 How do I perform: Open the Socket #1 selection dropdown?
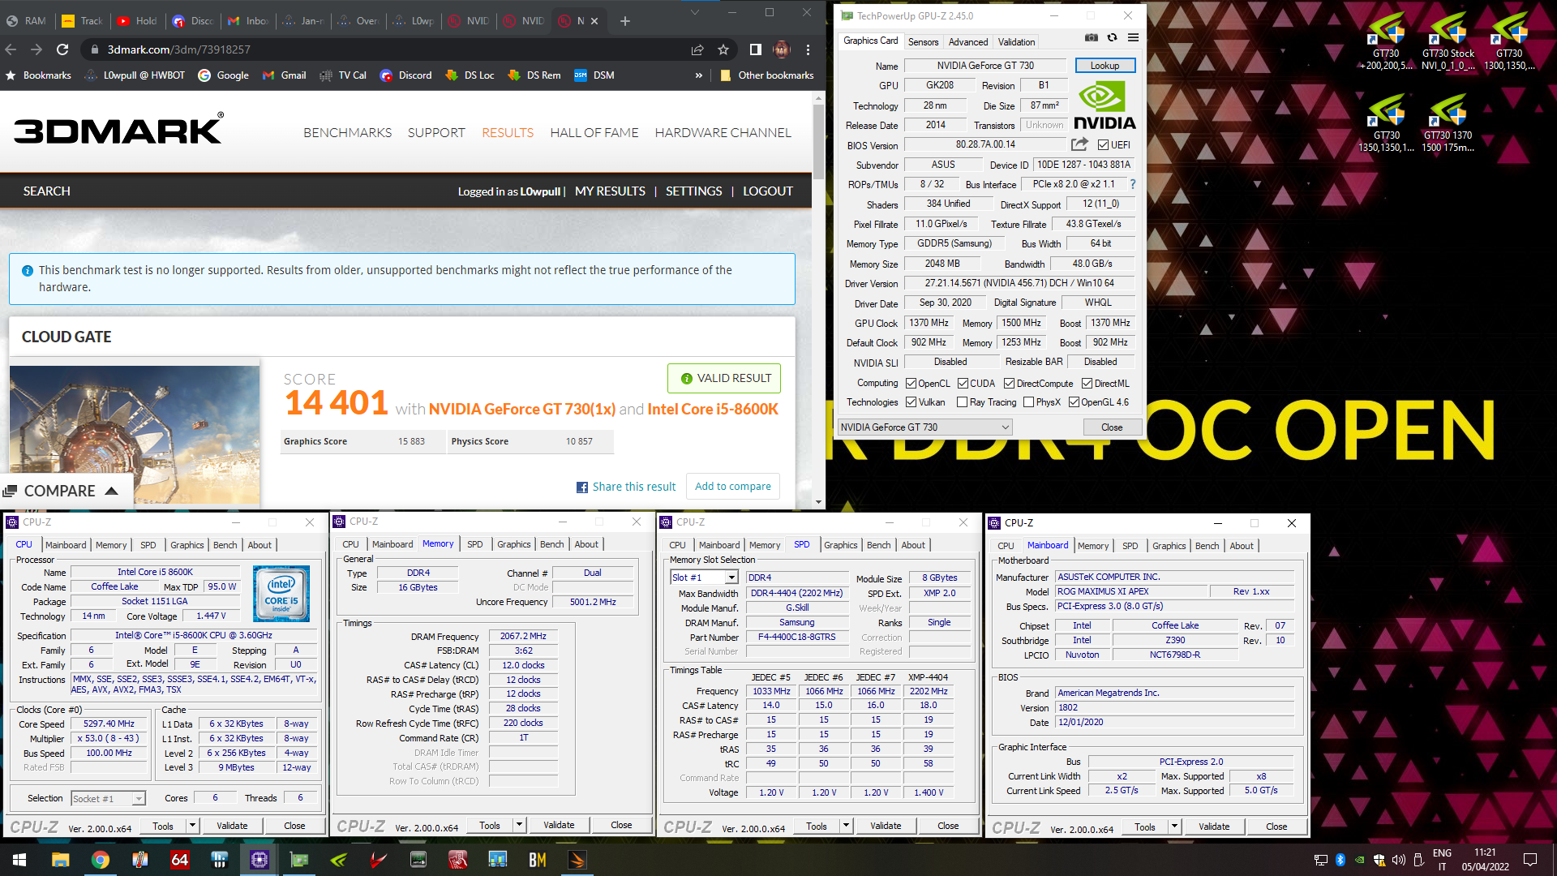tap(108, 799)
